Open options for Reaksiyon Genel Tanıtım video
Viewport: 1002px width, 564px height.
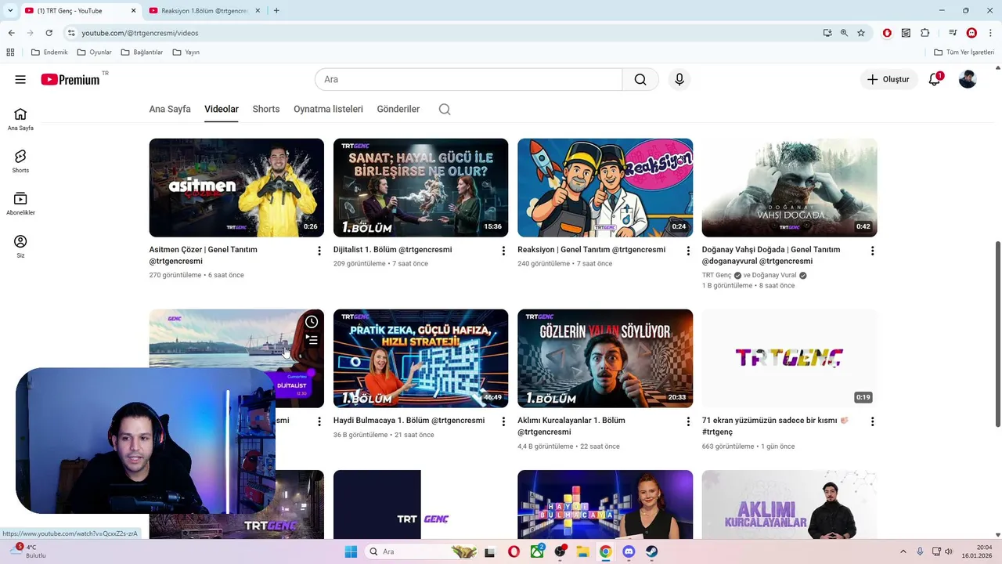point(687,251)
